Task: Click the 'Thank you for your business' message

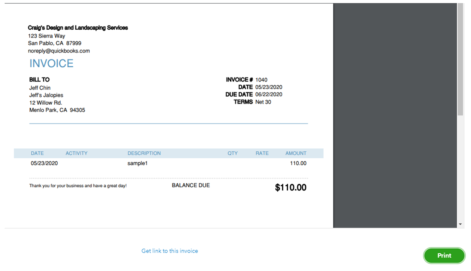Action: coord(78,186)
